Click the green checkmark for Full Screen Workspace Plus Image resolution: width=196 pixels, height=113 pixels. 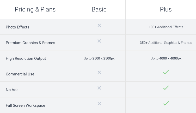(x=166, y=103)
